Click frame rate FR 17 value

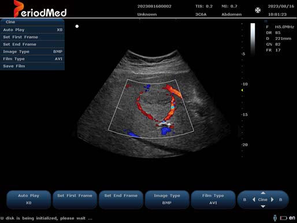tap(278, 50)
